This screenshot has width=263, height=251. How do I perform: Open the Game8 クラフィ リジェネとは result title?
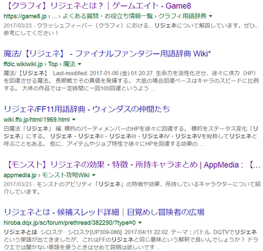tap(99, 6)
